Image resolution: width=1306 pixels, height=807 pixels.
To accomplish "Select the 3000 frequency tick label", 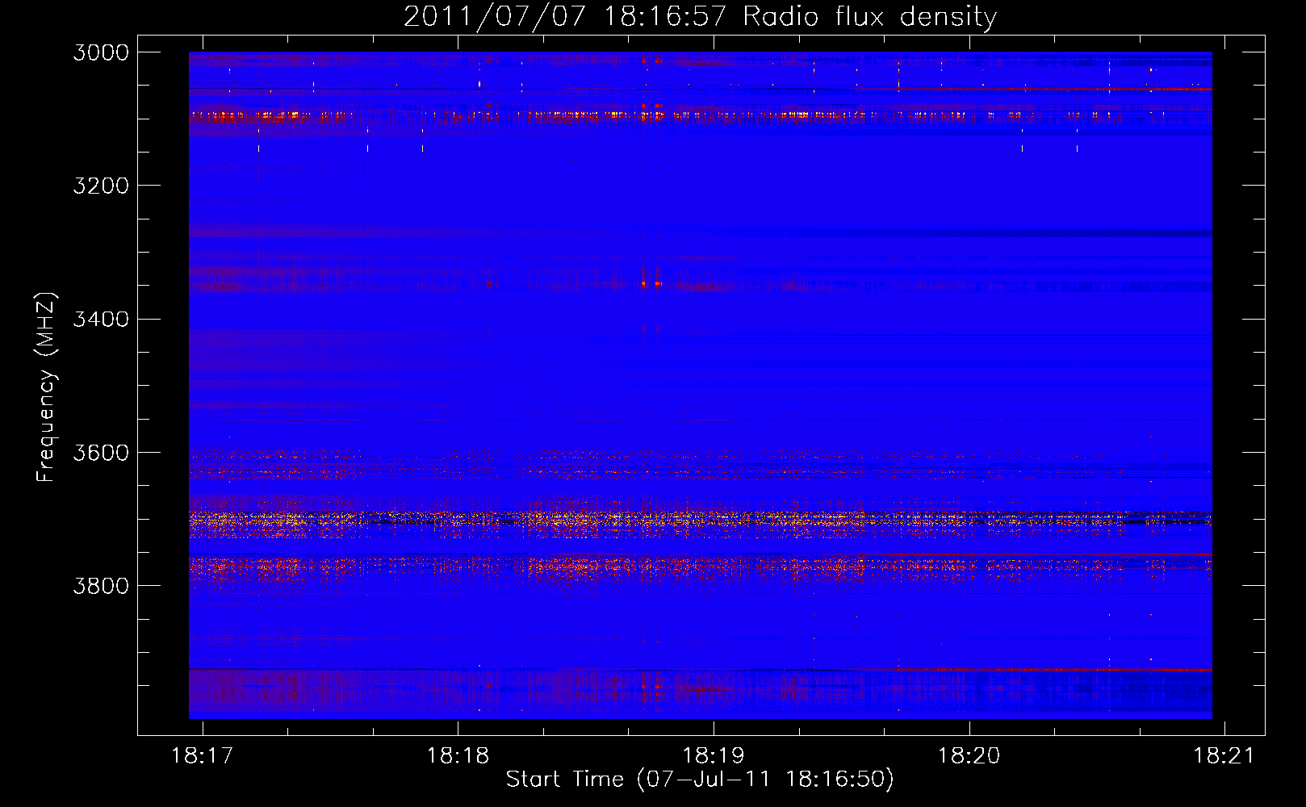I will [x=101, y=52].
